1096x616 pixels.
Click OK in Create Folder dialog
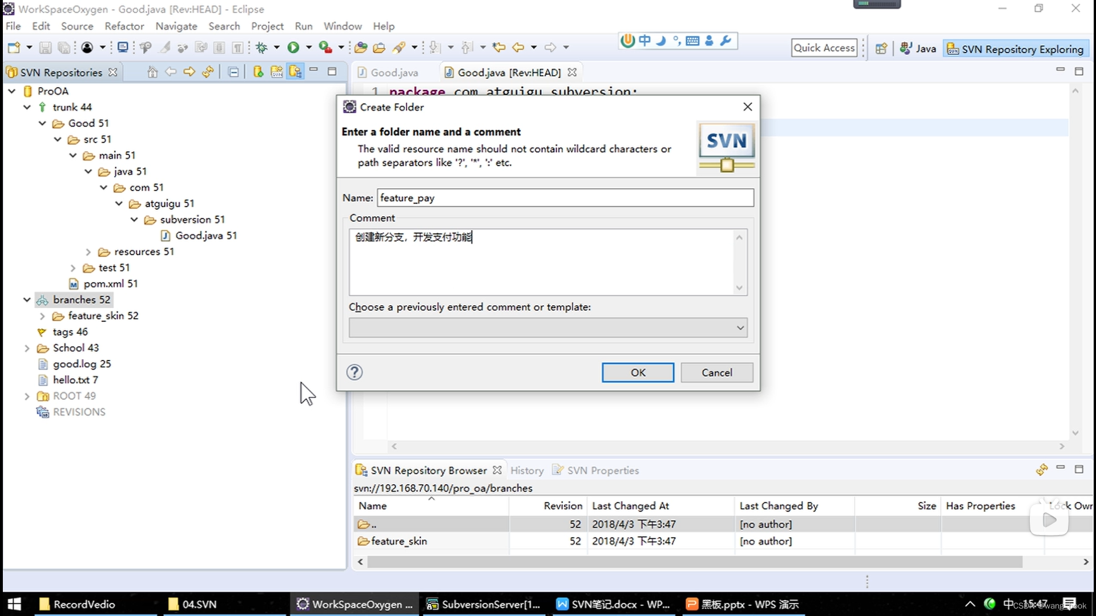tap(638, 372)
